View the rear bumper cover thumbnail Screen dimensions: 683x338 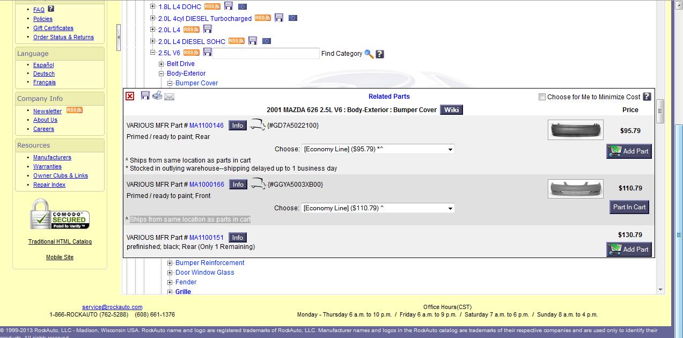coord(576,130)
